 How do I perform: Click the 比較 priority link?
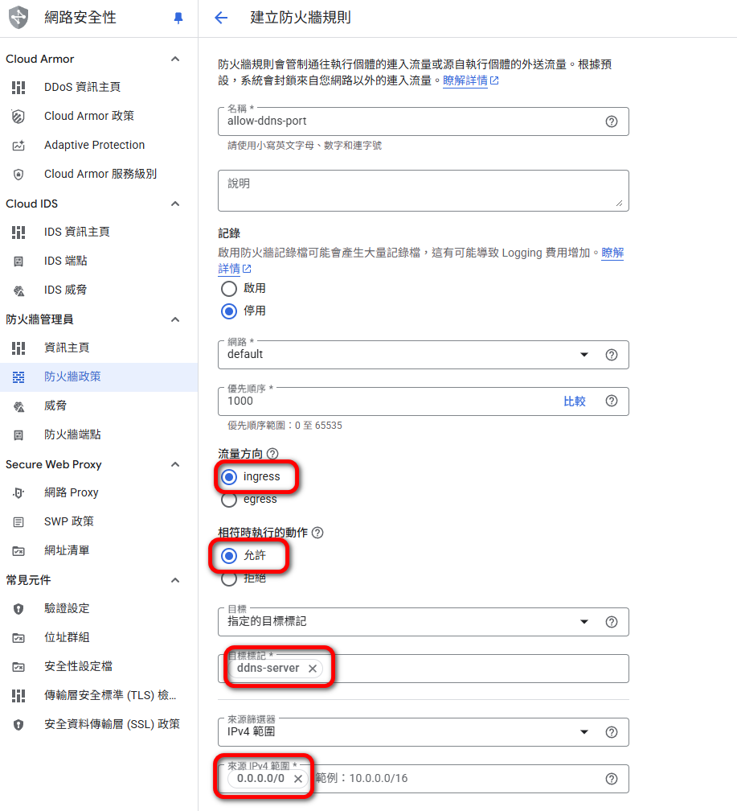574,401
